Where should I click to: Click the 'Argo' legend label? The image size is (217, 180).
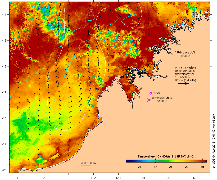pos(157,93)
